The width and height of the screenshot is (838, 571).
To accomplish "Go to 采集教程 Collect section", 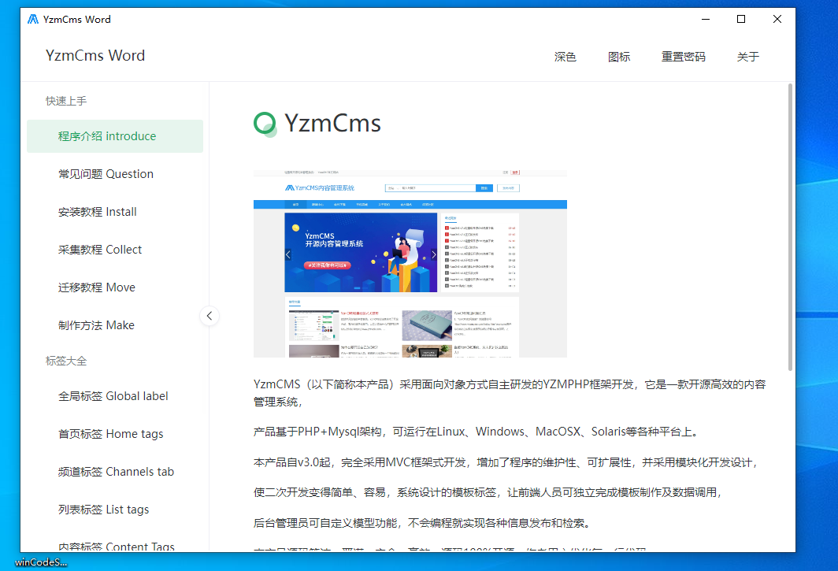I will coord(100,250).
